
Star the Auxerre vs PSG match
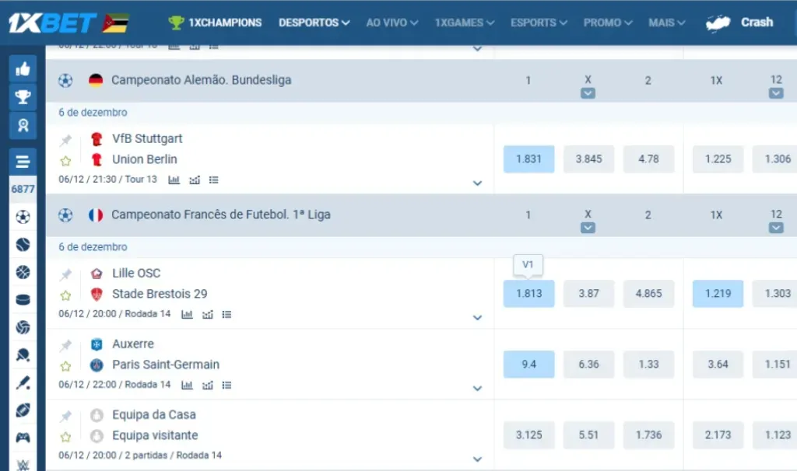click(x=65, y=364)
